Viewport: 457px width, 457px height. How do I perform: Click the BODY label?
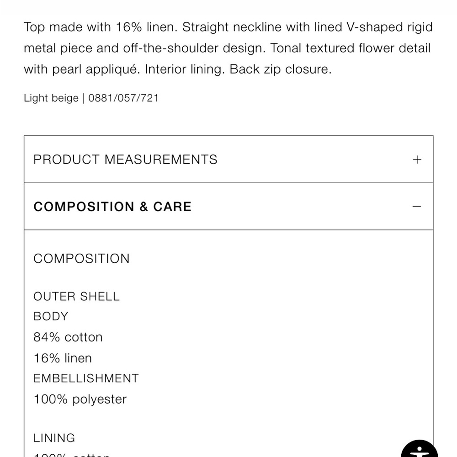(x=51, y=316)
